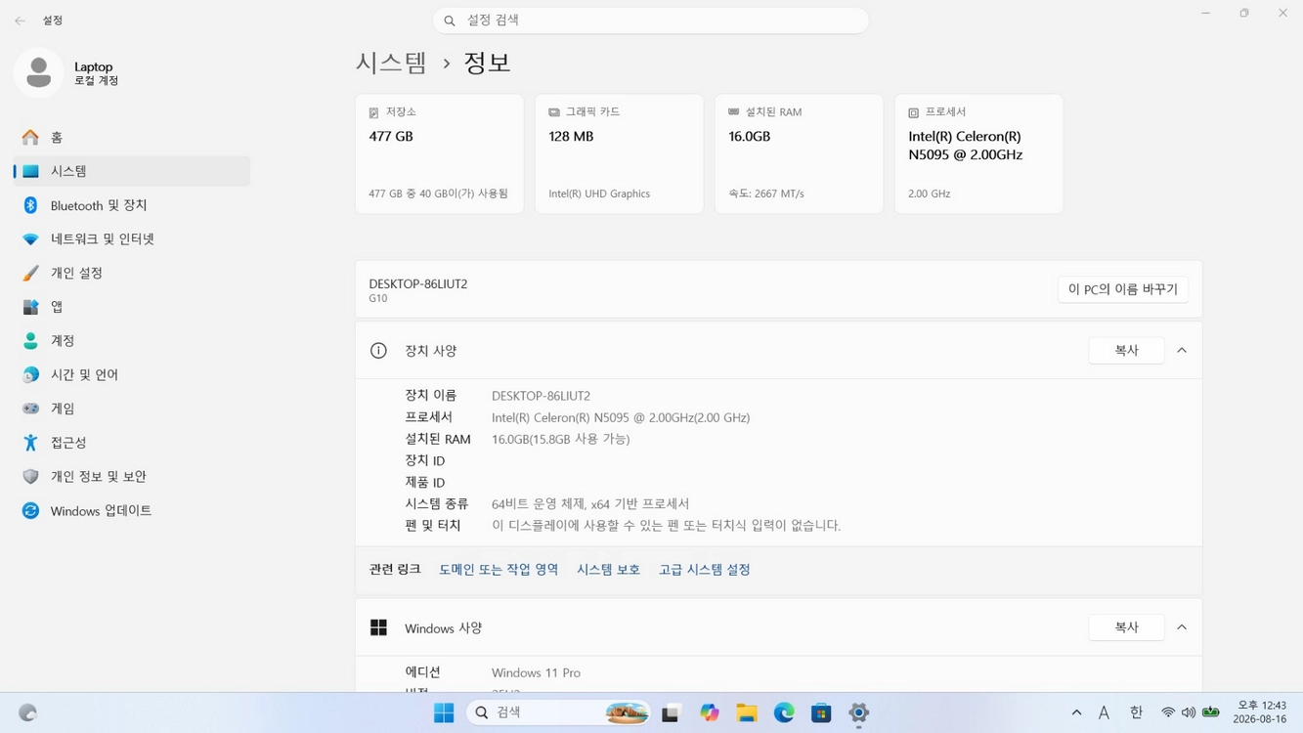
Task: Select the 16.0GB(15.8GB 사용 가능) RAM value
Action: [560, 439]
